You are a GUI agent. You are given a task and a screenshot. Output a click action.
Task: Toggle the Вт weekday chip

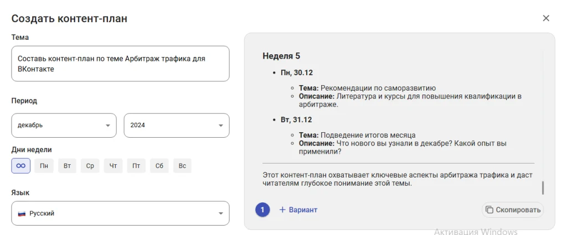click(x=67, y=166)
